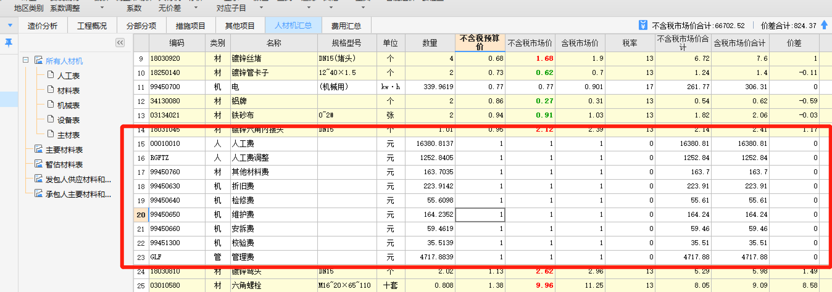The image size is (832, 292).
Task: Open the 机械表 tree item
Action: (x=69, y=105)
